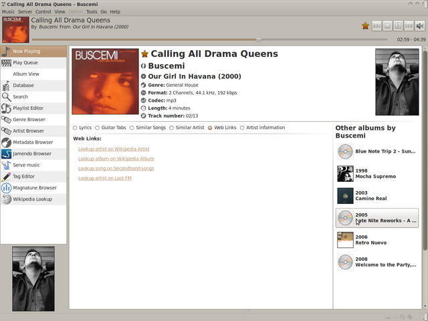Select the Similar Artist radio button

tap(171, 128)
